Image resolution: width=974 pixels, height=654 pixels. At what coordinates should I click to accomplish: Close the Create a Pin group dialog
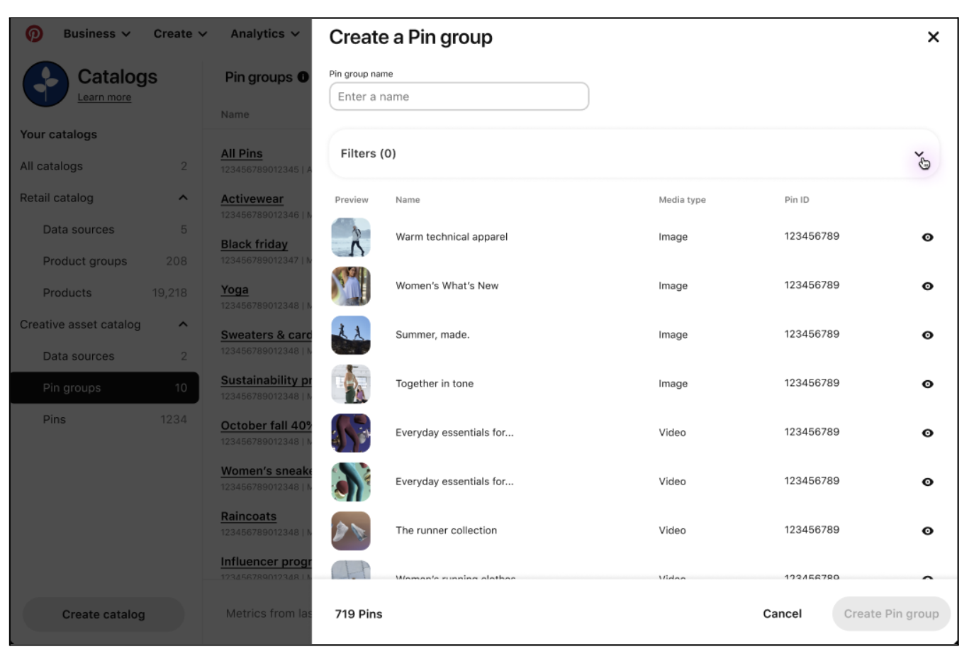pyautogui.click(x=933, y=37)
